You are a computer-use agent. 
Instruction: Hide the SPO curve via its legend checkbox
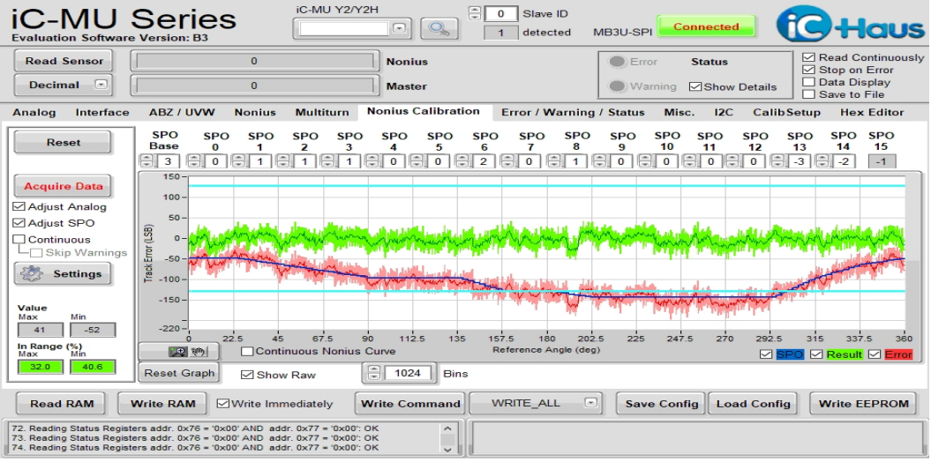tap(767, 354)
